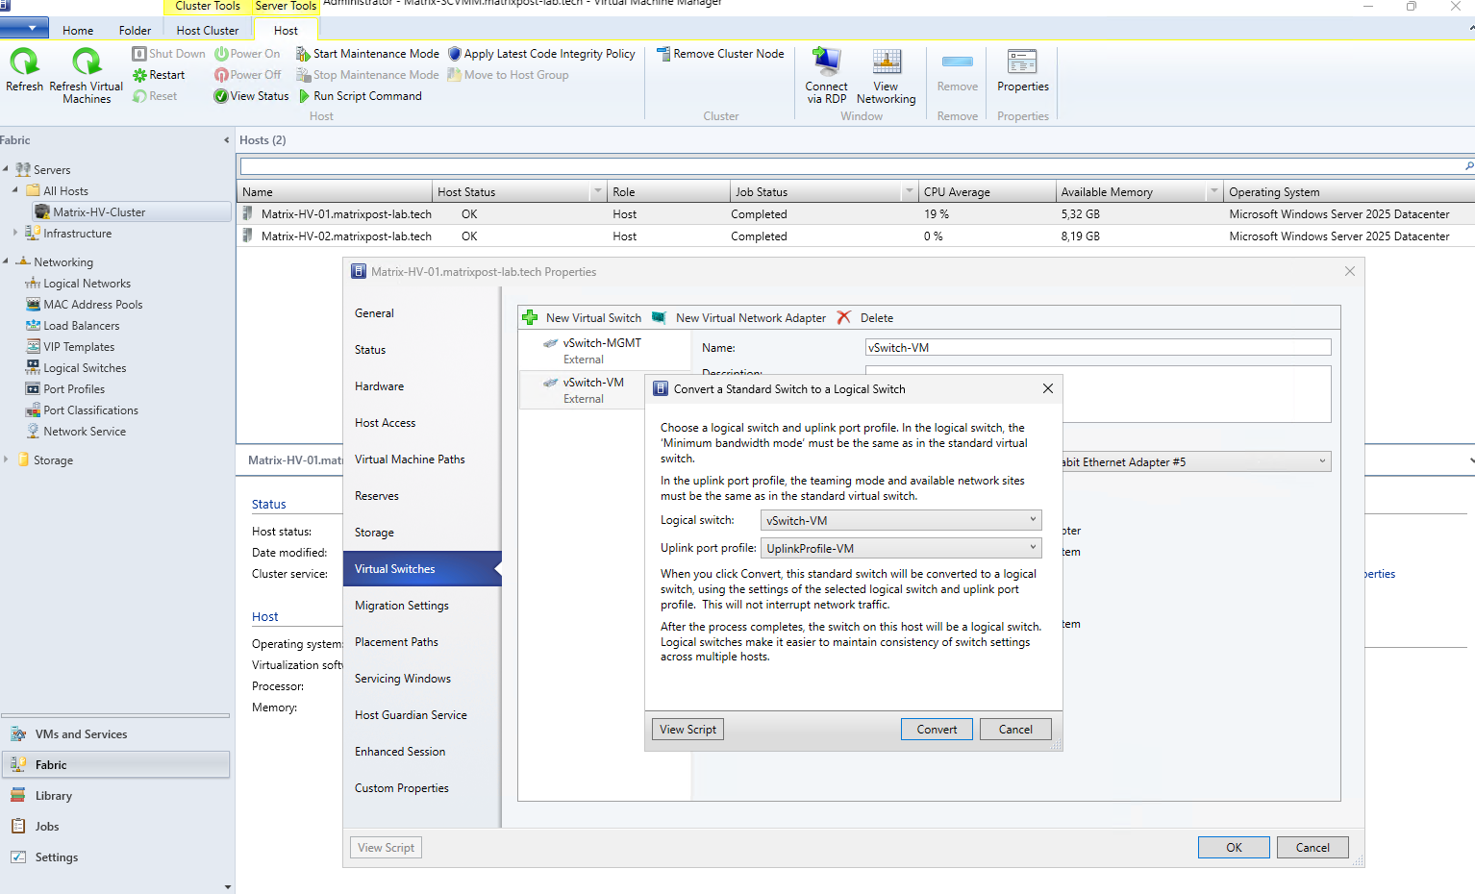Click OK in the host Properties dialog

pos(1234,848)
